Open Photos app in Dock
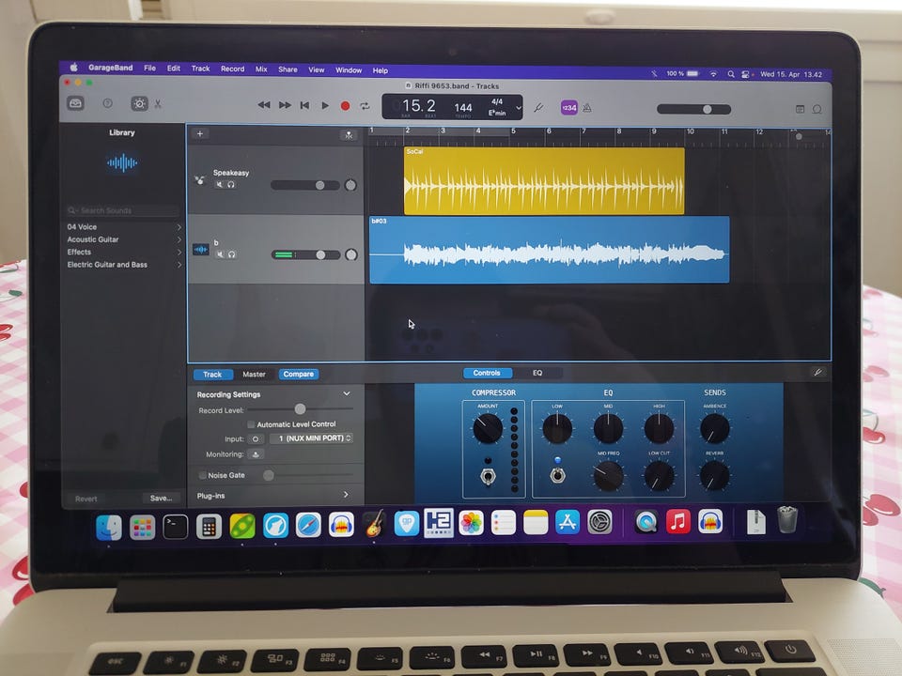 [471, 523]
